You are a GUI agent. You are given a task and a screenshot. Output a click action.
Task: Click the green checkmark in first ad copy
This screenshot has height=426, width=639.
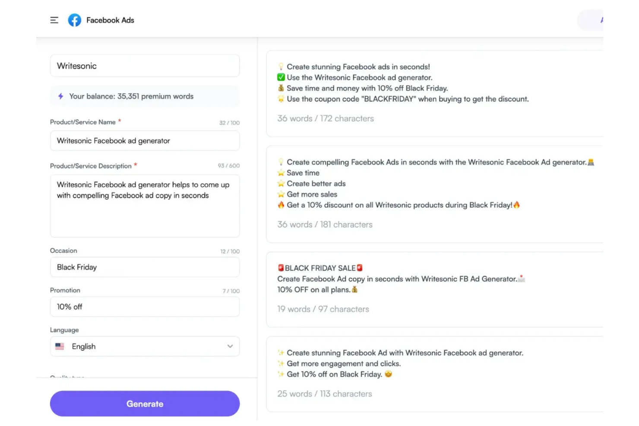281,77
